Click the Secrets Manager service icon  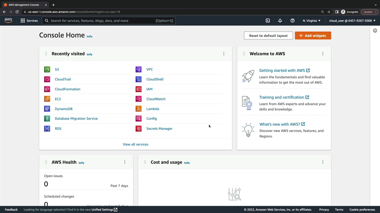138,128
